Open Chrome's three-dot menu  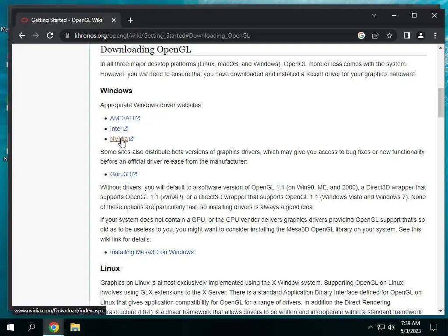click(435, 35)
